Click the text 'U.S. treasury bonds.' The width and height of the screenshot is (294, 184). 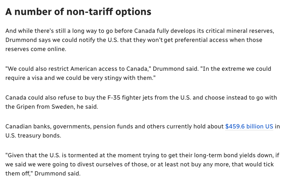pyautogui.click(x=33, y=136)
